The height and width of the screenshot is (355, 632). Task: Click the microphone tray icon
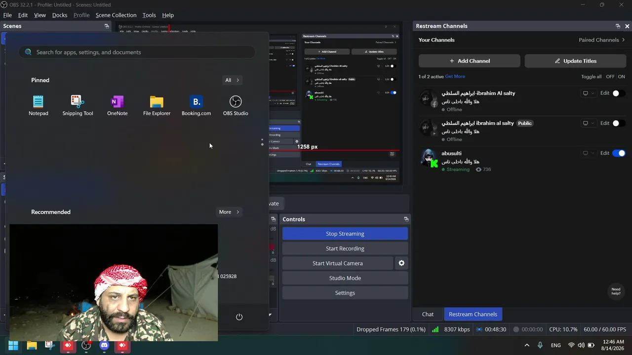coord(540,345)
